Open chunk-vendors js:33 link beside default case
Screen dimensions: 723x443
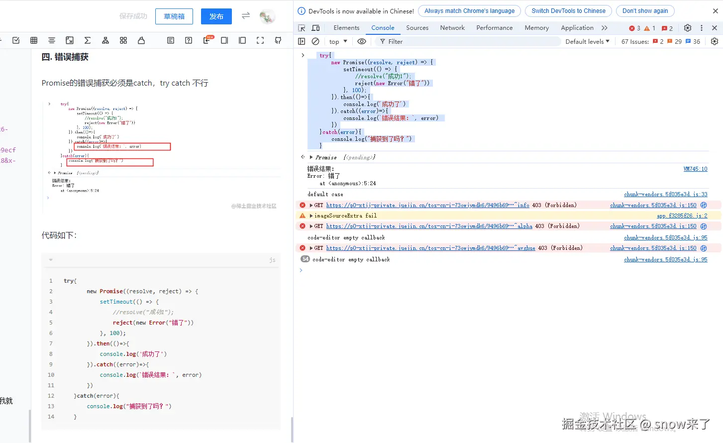coord(665,194)
